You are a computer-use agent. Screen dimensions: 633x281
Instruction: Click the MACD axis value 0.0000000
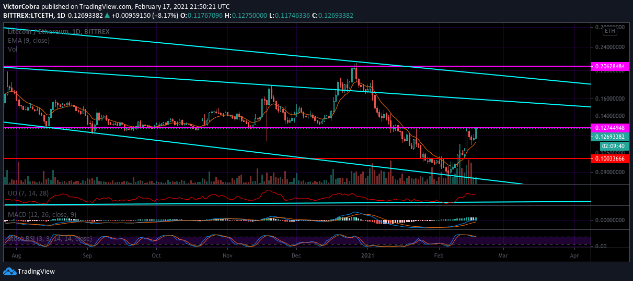tap(611, 220)
